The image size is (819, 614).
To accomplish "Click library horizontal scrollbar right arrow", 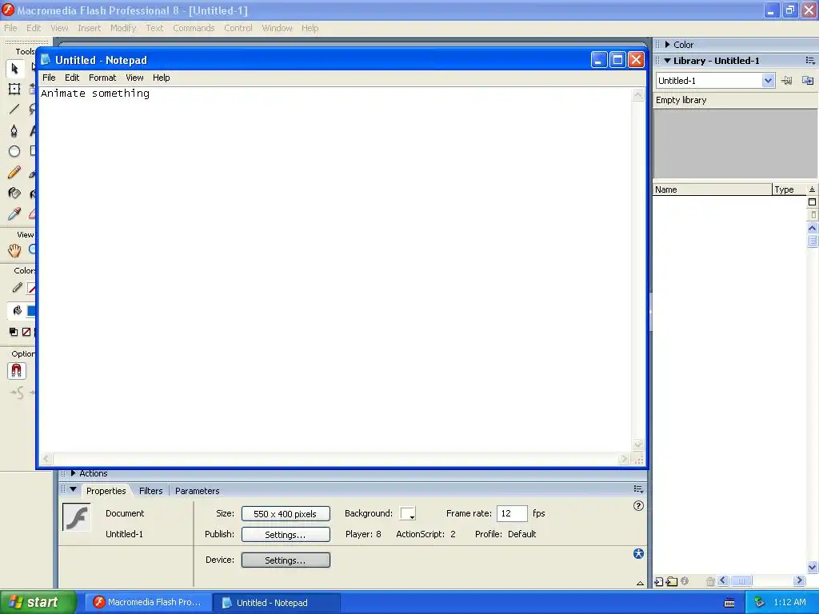I will point(799,580).
